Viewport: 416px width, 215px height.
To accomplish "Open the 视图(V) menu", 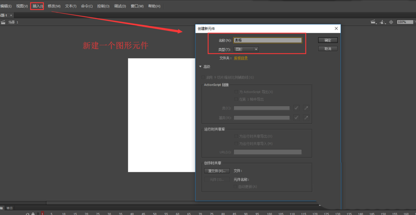I will click(22, 6).
